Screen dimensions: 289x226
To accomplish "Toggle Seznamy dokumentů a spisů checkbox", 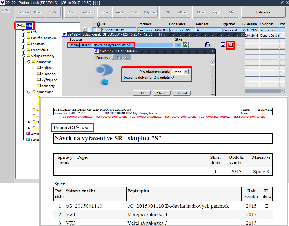I will 173,78.
